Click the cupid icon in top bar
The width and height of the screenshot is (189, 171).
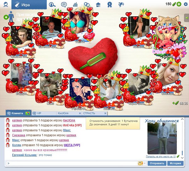[121, 4]
